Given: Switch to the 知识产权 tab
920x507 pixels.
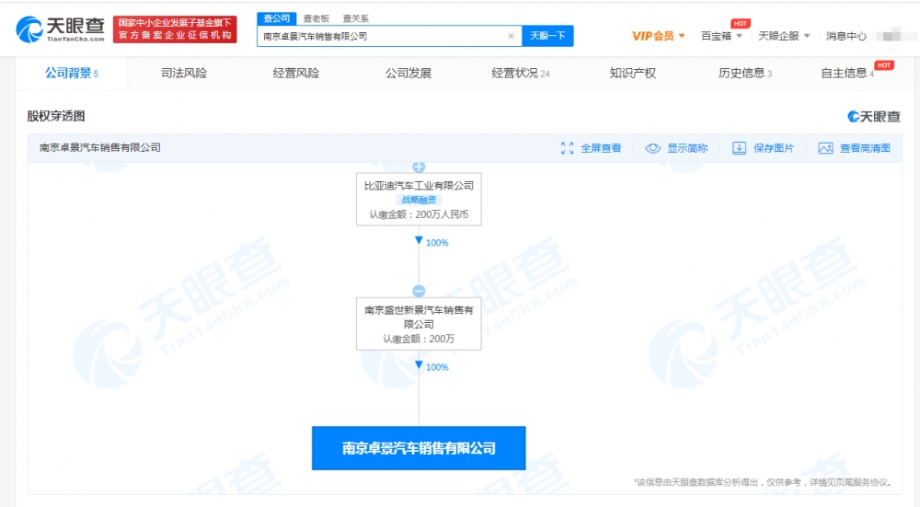Looking at the screenshot, I should 633,73.
